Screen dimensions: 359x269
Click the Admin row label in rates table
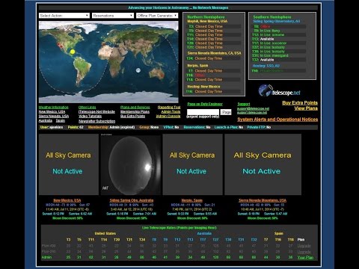point(46,257)
